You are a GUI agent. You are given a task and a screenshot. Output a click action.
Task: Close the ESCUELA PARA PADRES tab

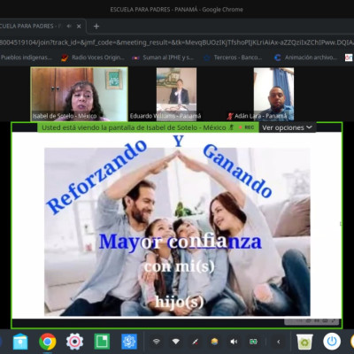[x=79, y=27]
